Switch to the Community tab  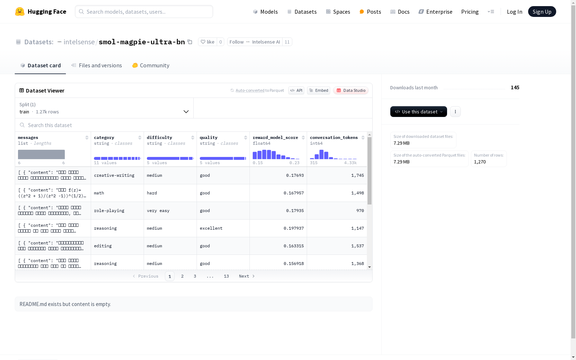pyautogui.click(x=151, y=66)
